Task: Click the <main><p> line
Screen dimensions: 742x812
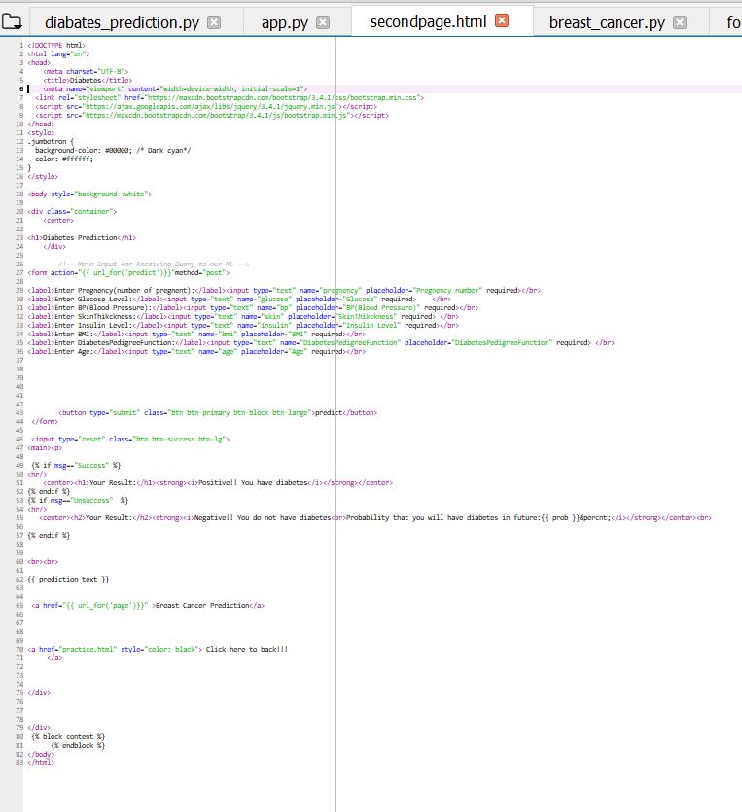Action: pyautogui.click(x=45, y=448)
